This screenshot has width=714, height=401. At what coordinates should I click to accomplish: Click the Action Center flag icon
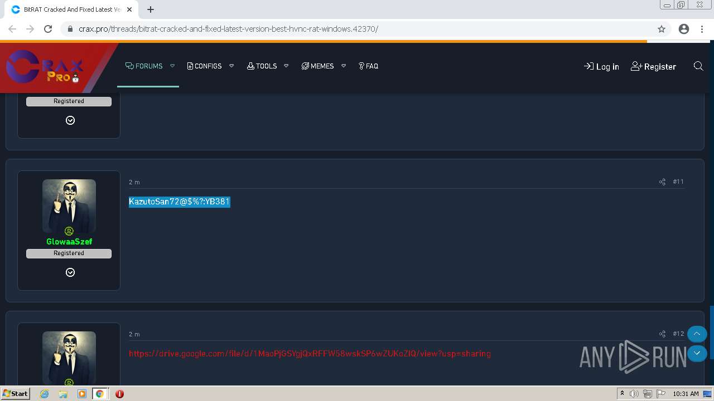tap(661, 394)
